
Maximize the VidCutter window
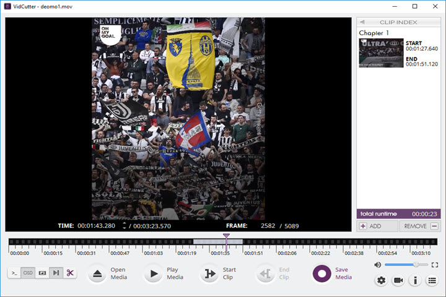click(414, 6)
